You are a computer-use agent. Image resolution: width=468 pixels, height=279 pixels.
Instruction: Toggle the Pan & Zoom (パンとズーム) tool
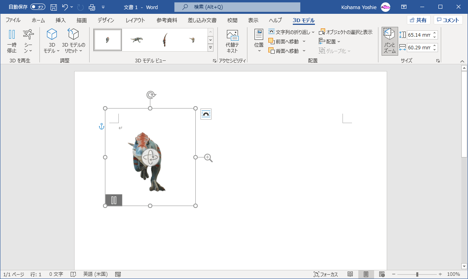tap(389, 41)
